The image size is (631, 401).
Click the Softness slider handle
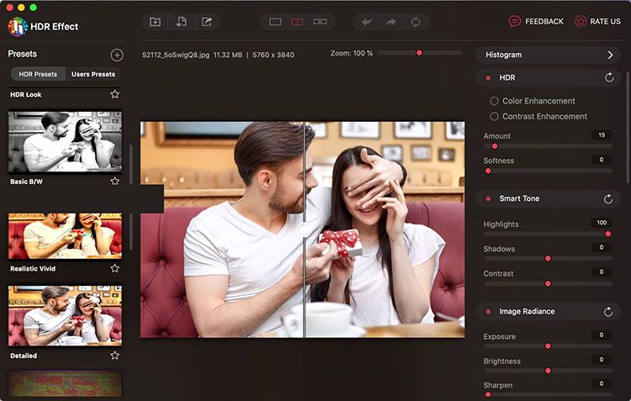488,171
